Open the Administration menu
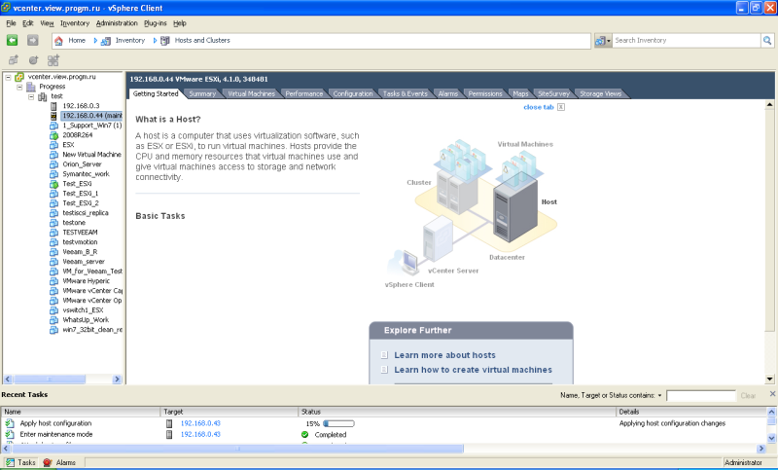The image size is (778, 470). (117, 23)
